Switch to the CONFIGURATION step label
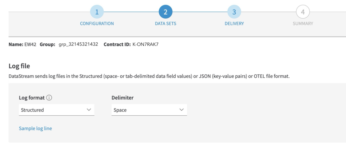This screenshot has height=160, width=346. (97, 23)
